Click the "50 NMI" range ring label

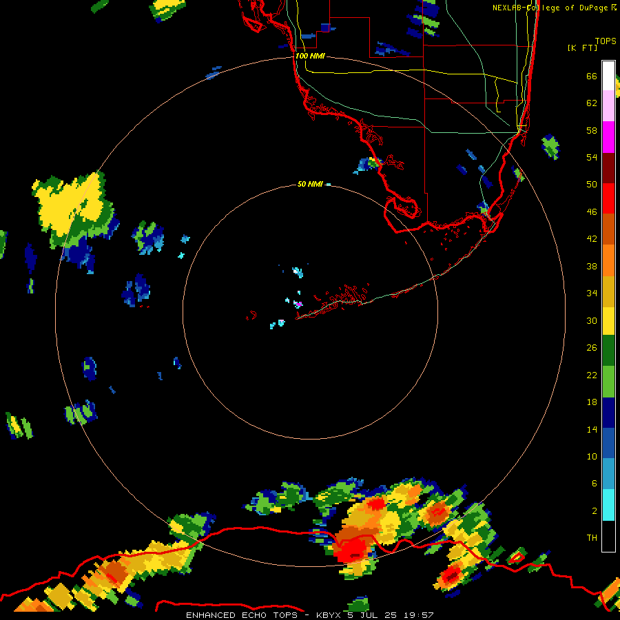[310, 184]
